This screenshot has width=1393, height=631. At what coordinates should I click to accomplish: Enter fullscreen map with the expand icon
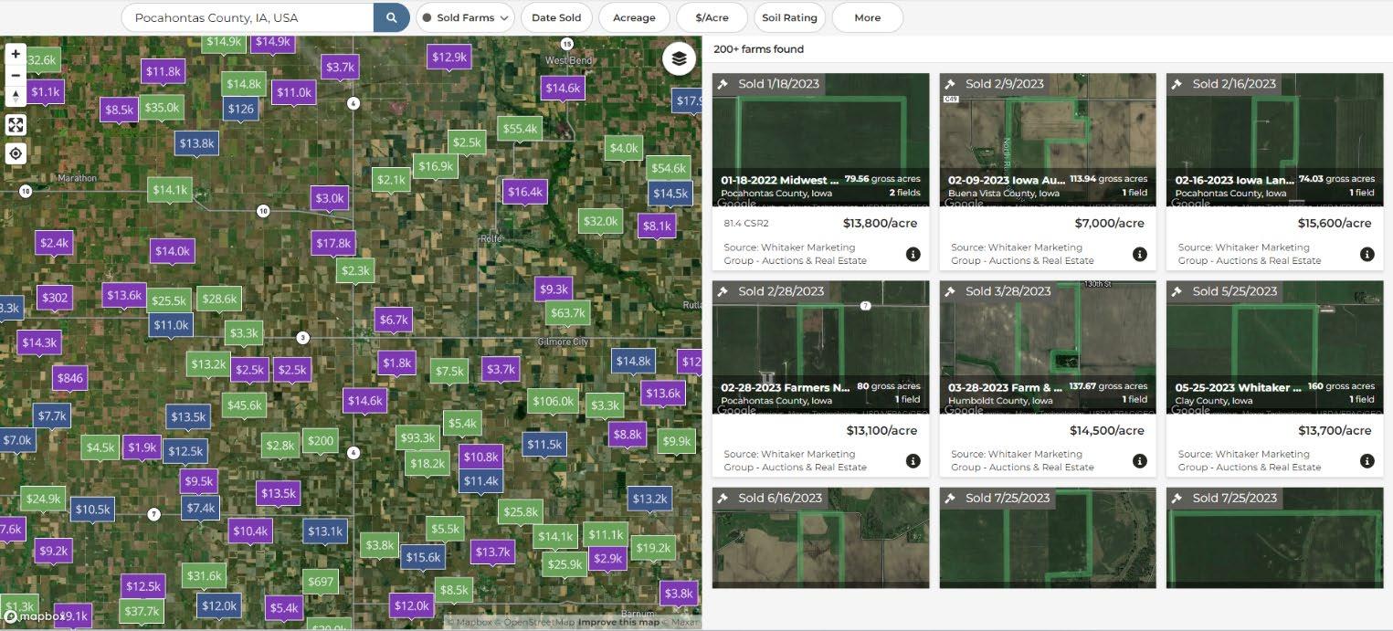tap(16, 125)
